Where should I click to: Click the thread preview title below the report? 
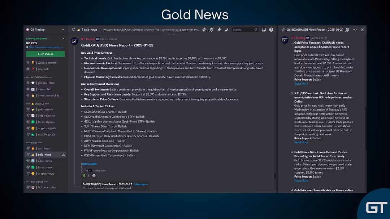click(107, 184)
